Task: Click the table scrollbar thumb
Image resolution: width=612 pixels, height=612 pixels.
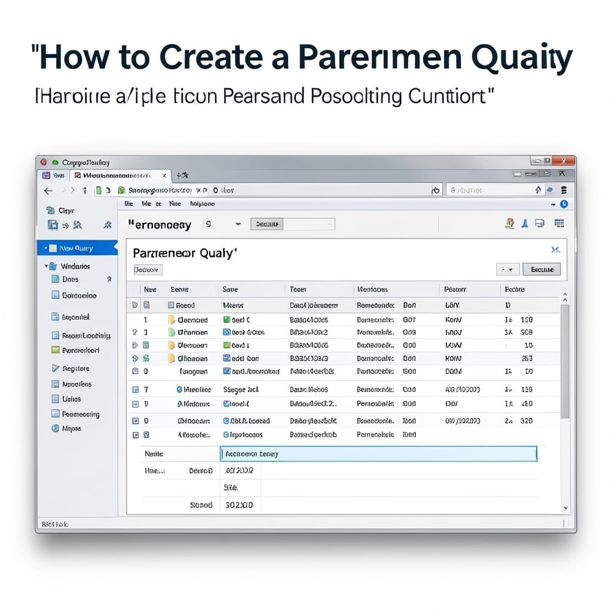Action: click(x=565, y=361)
